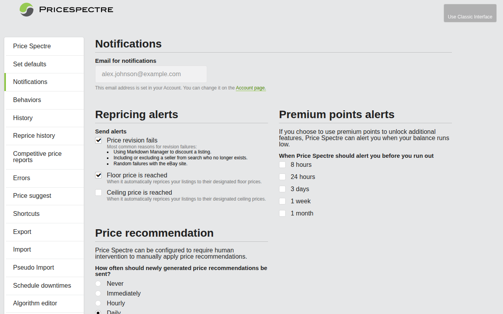
Task: Switch to the Errors section
Action: [22, 178]
